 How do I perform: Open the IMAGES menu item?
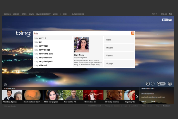tap(7, 14)
